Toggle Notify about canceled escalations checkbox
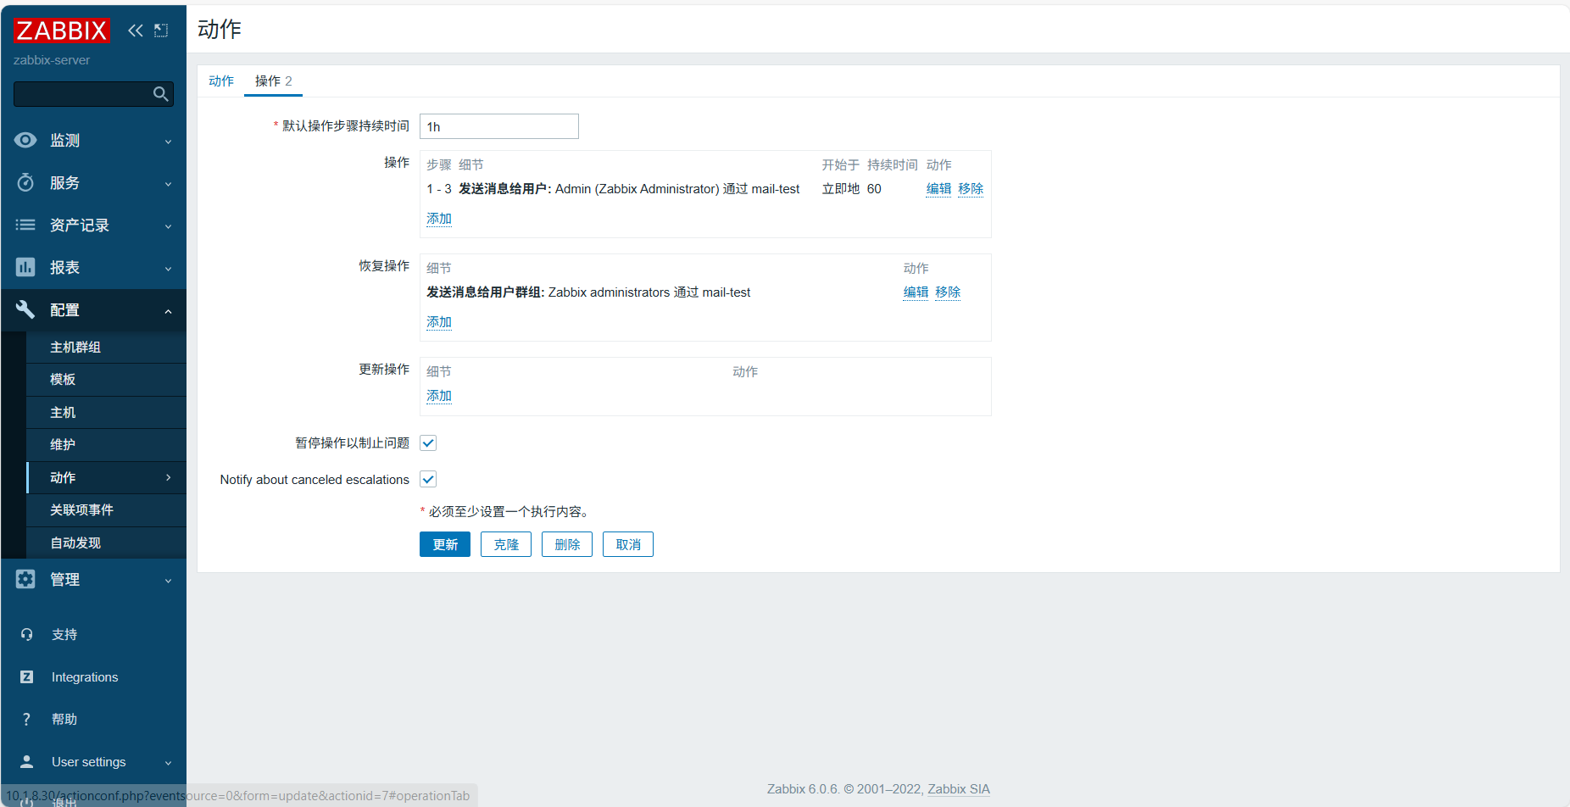This screenshot has width=1570, height=807. (x=428, y=480)
